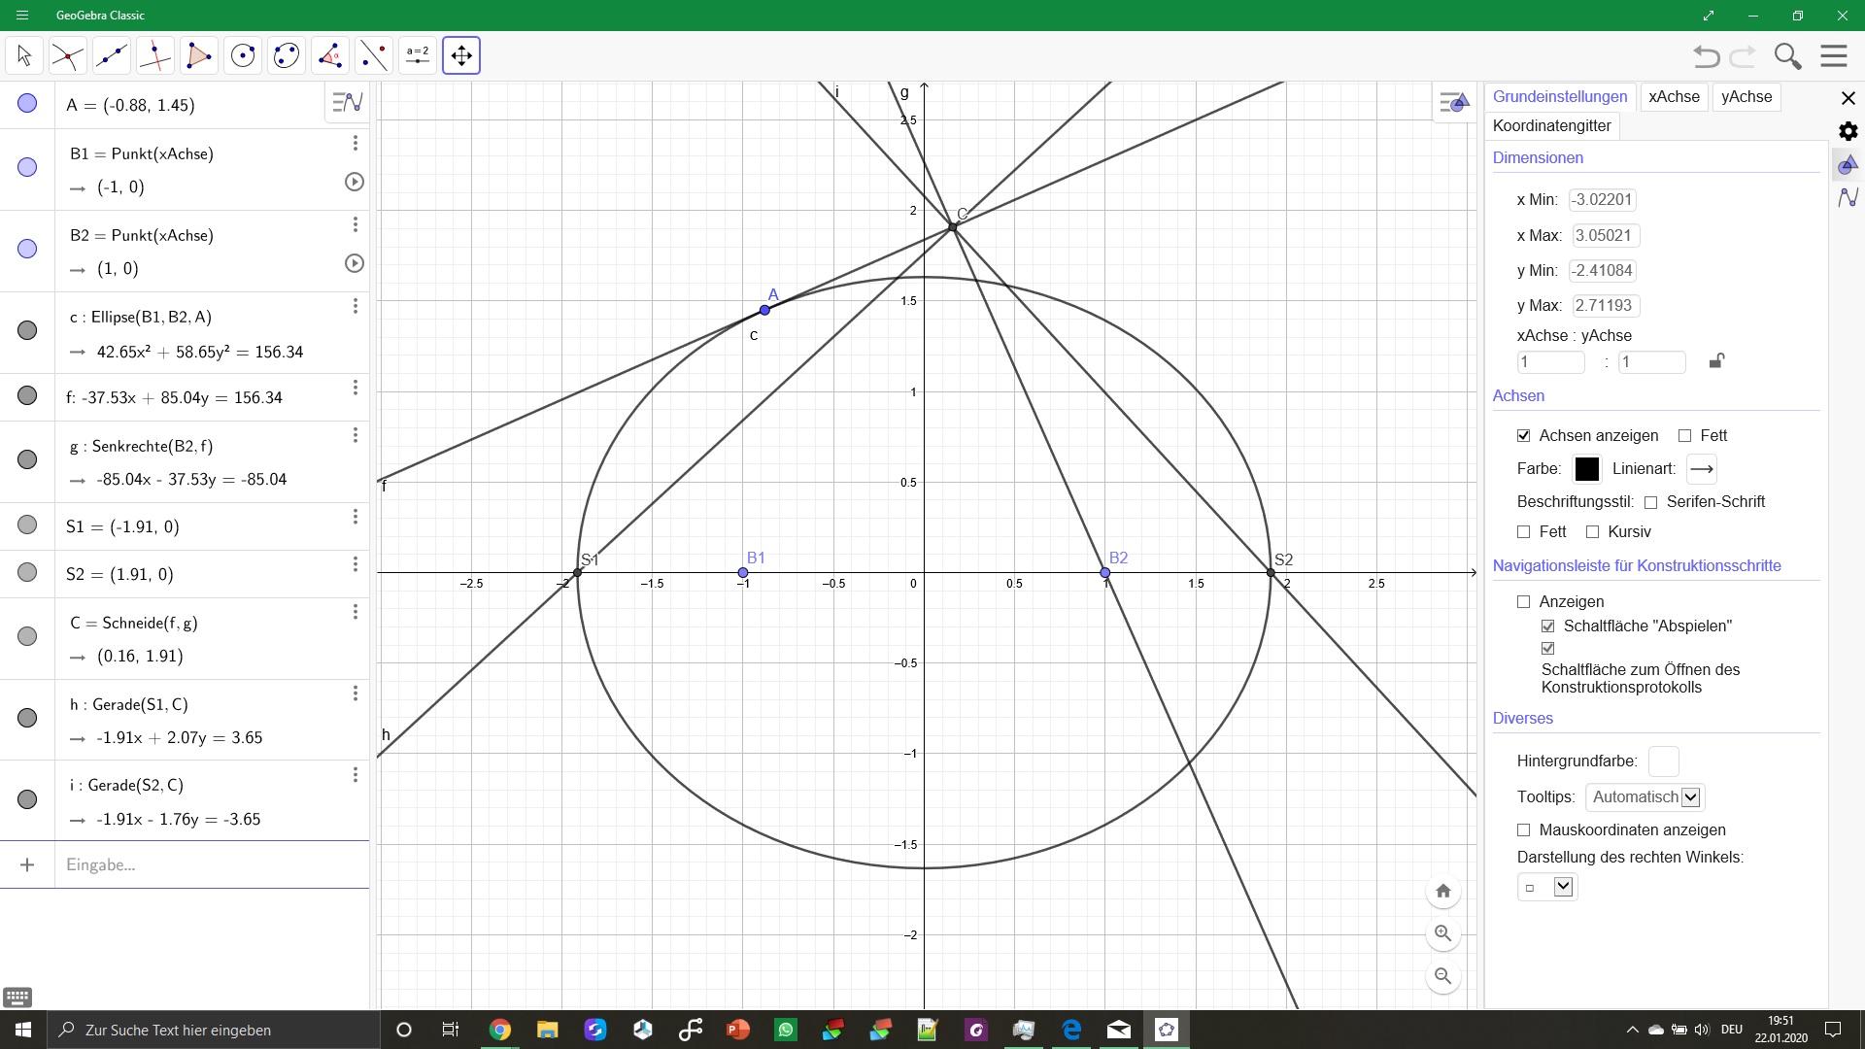Select the Perpendicular line tool
Image resolution: width=1865 pixels, height=1049 pixels.
click(155, 55)
